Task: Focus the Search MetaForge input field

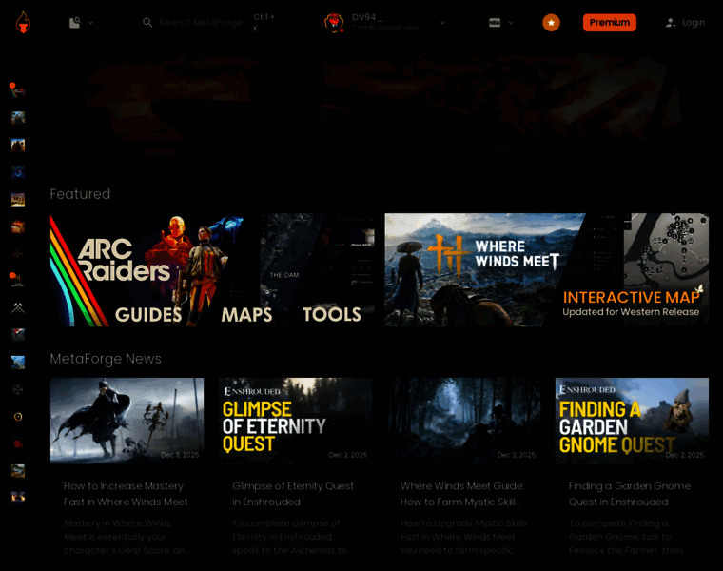Action: (x=200, y=22)
